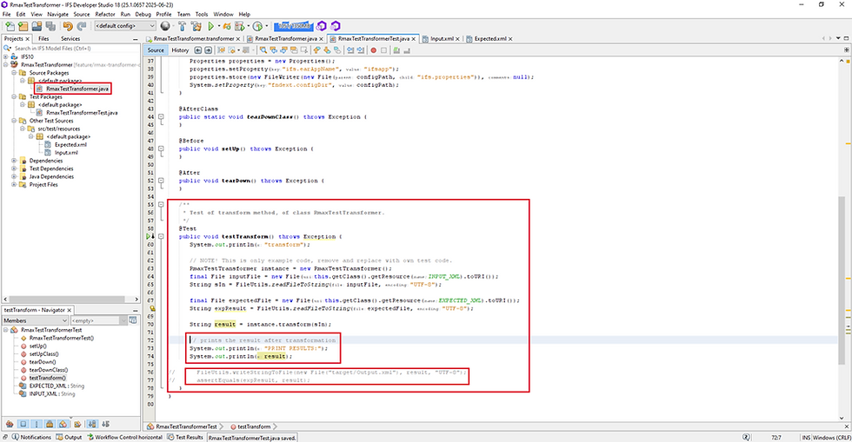Image resolution: width=852 pixels, height=442 pixels.
Task: Click the Uncomment lines icon
Action: (407, 50)
